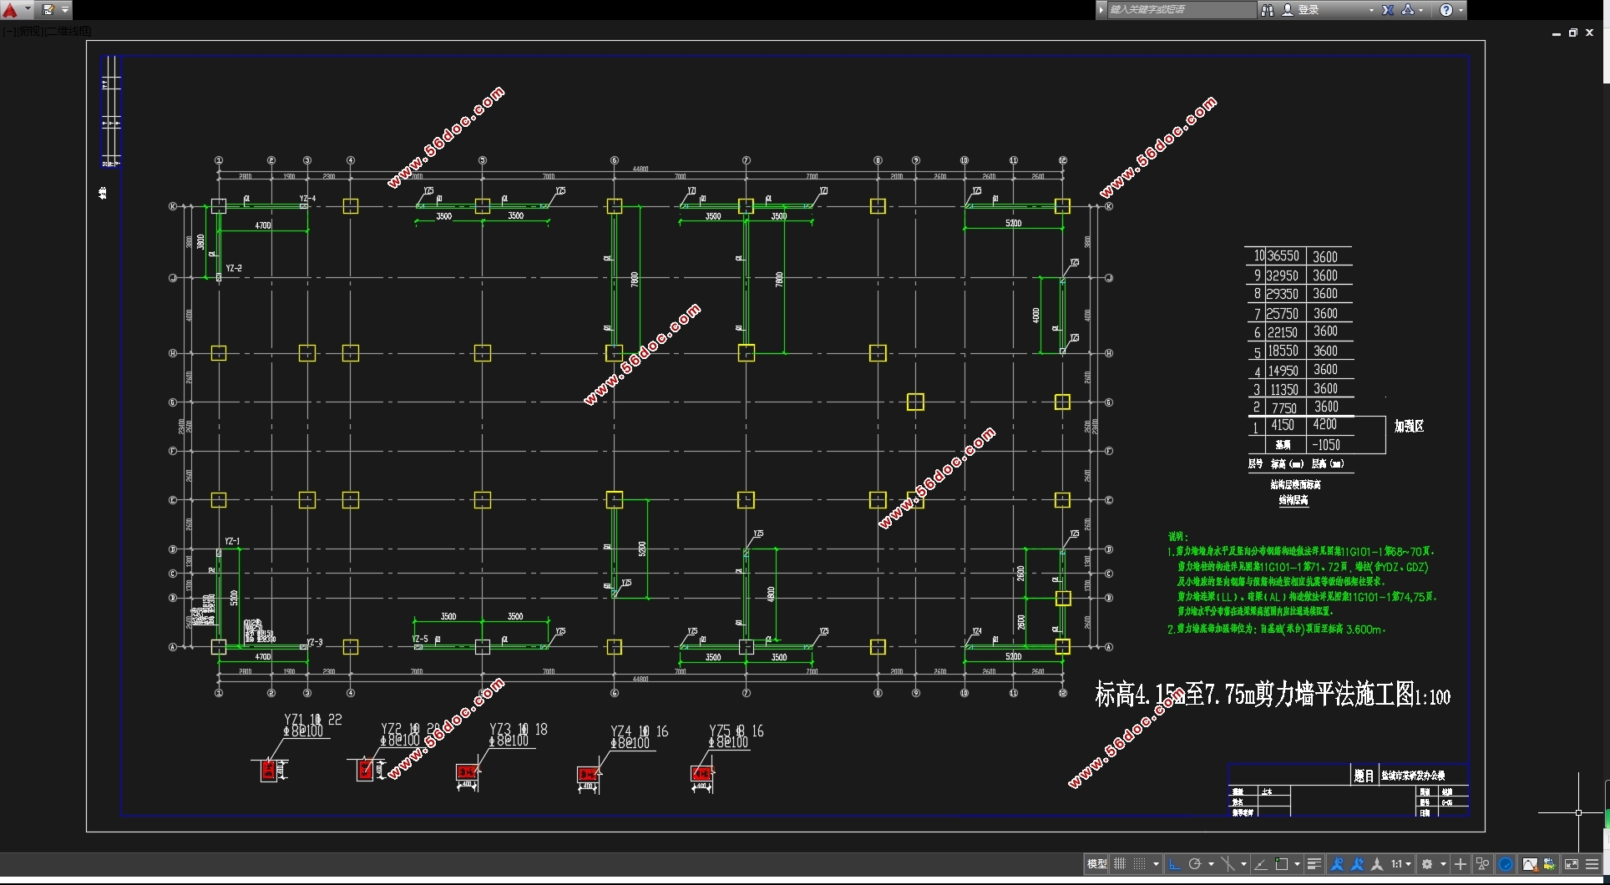Toggle polar tracking in status bar
This screenshot has width=1610, height=885.
(1195, 864)
